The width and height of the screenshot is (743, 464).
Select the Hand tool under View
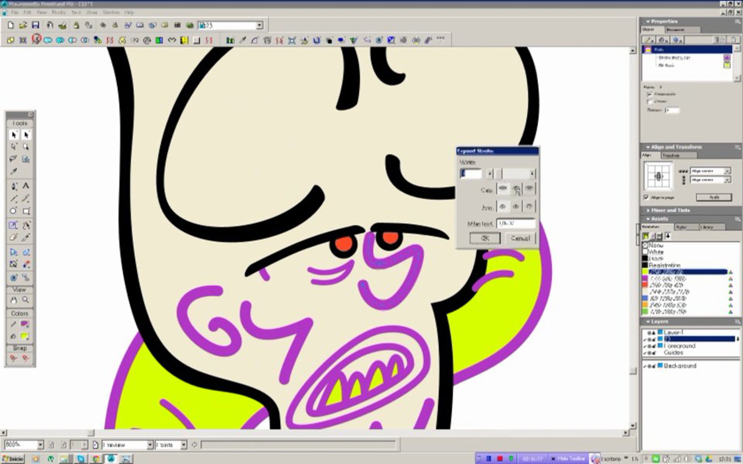coord(14,300)
